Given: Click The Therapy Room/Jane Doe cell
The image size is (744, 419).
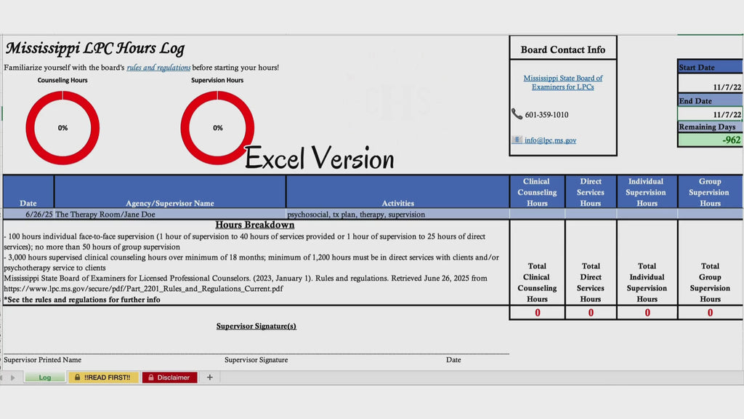Looking at the screenshot, I should pyautogui.click(x=170, y=215).
